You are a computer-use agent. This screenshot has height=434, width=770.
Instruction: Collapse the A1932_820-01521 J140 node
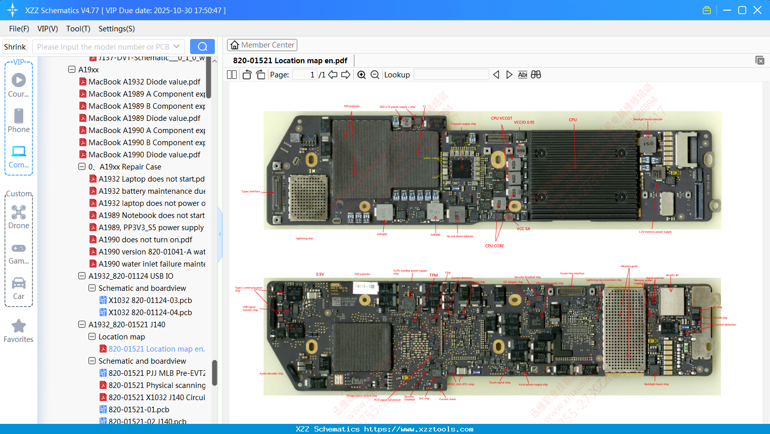click(82, 324)
